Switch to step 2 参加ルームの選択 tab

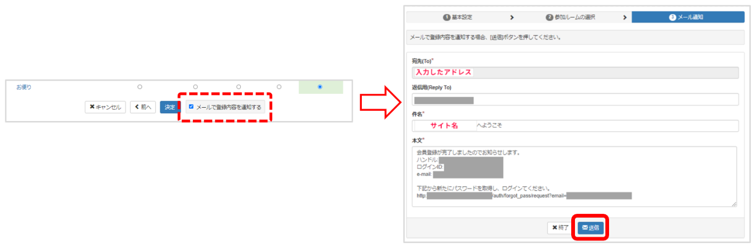pos(570,17)
